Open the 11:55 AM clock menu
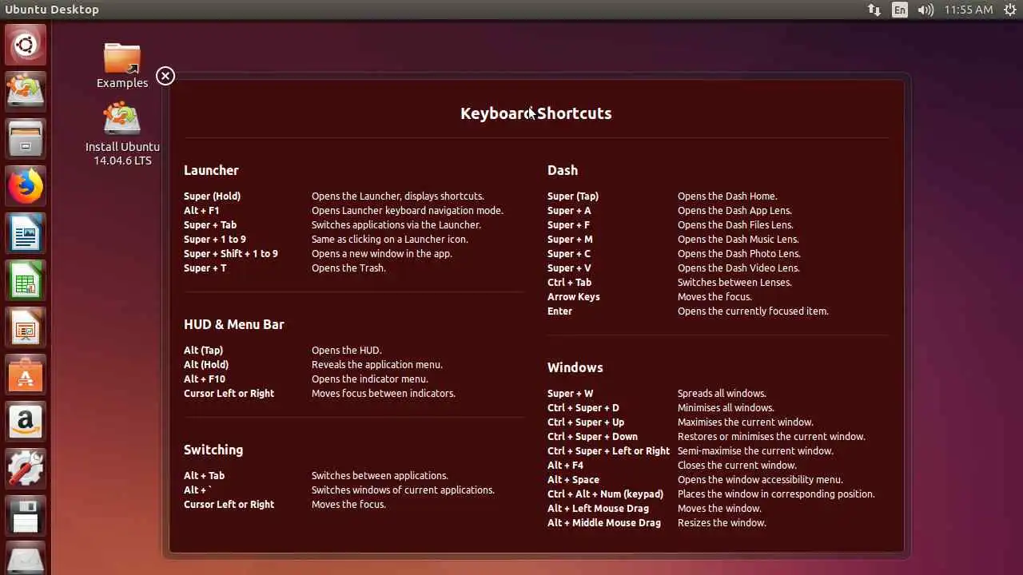The height and width of the screenshot is (575, 1023). coord(968,10)
